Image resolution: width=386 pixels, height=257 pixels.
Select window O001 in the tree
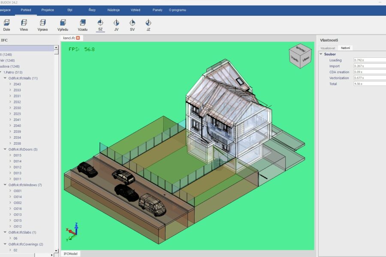pyautogui.click(x=18, y=191)
